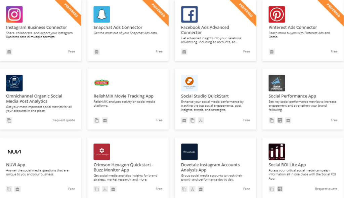Open Omnichannel Organic Social Media Post Analytics title
This screenshot has height=198, width=344.
[x=34, y=98]
